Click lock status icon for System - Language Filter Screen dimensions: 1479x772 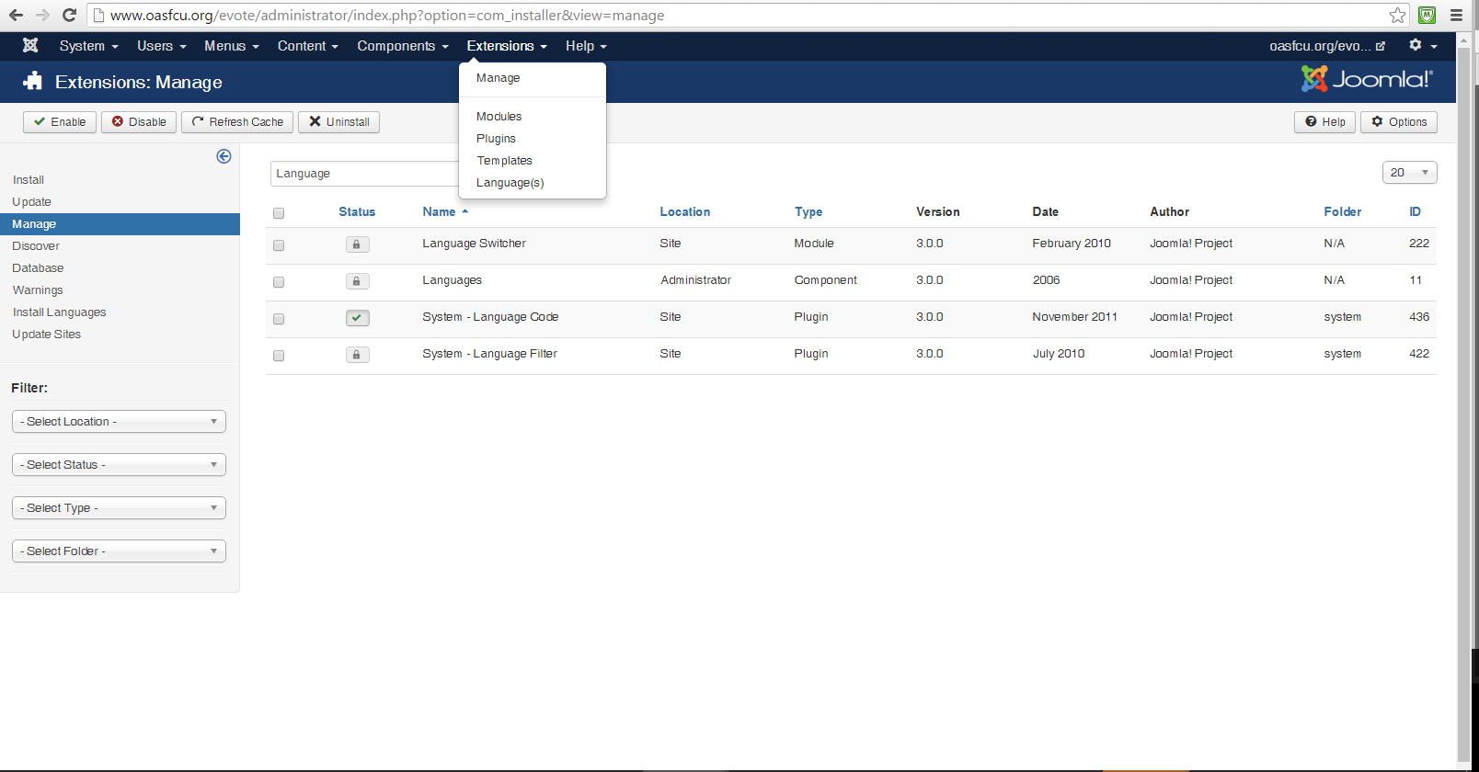(x=357, y=355)
